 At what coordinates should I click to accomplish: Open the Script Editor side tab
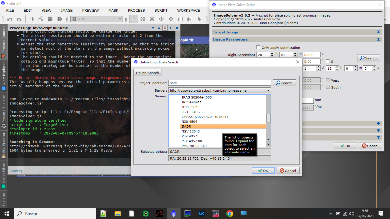4,176
